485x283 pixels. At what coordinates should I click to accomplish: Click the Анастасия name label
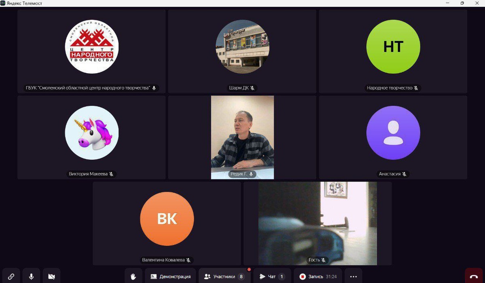point(393,174)
